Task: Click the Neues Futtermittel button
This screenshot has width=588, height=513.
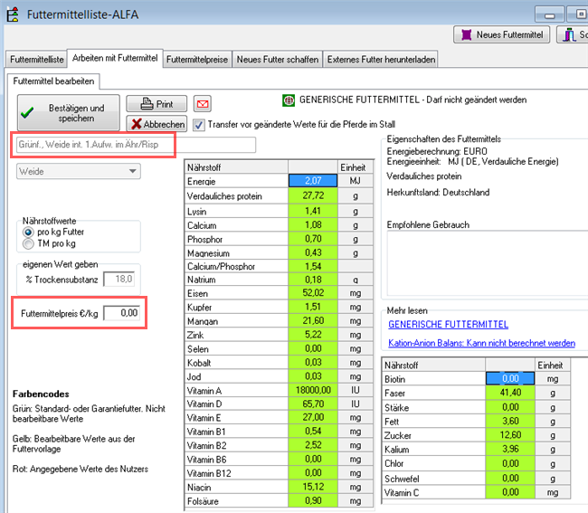Action: [x=501, y=35]
